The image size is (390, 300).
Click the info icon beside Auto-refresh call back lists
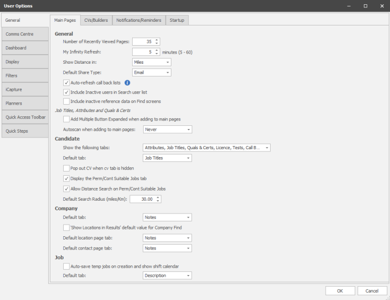[127, 83]
